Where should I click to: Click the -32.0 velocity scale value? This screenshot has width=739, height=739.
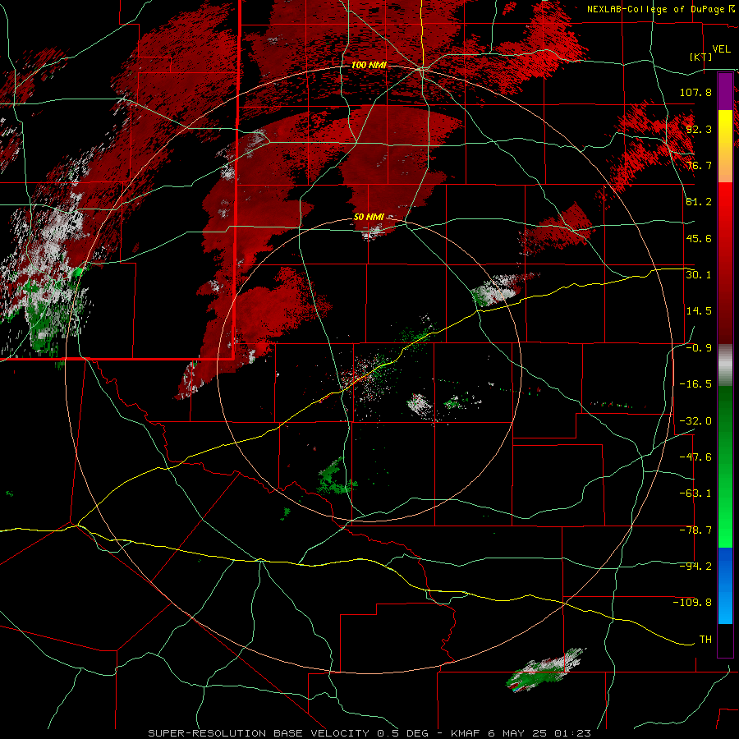695,421
